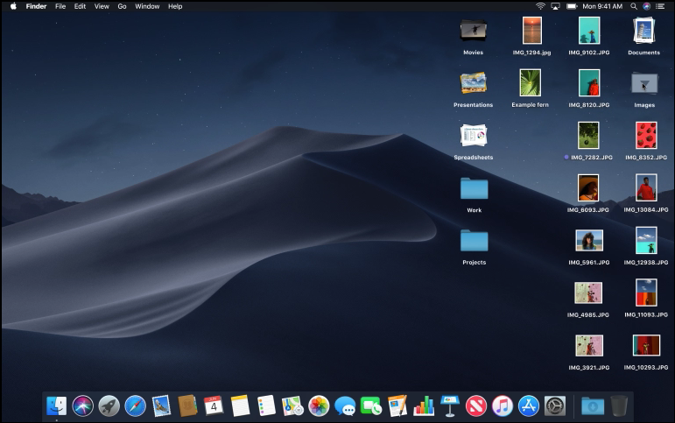This screenshot has width=675, height=423.
Task: Click the battery status icon
Action: (572, 6)
